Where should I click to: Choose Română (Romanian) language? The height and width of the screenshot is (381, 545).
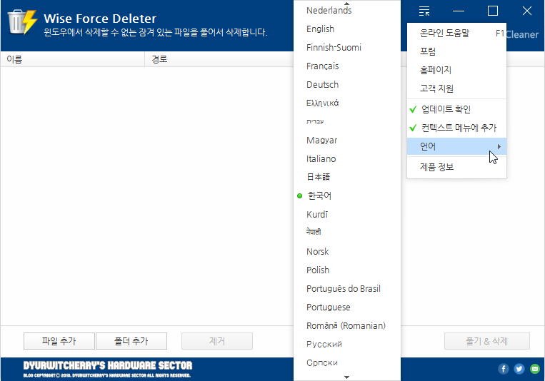point(347,326)
